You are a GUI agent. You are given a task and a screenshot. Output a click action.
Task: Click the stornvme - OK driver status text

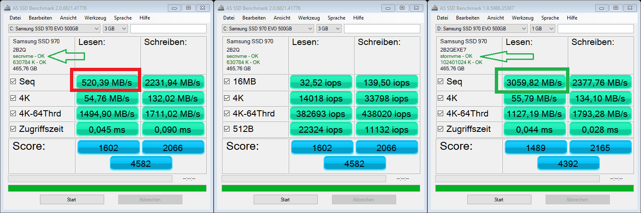tap(456, 56)
